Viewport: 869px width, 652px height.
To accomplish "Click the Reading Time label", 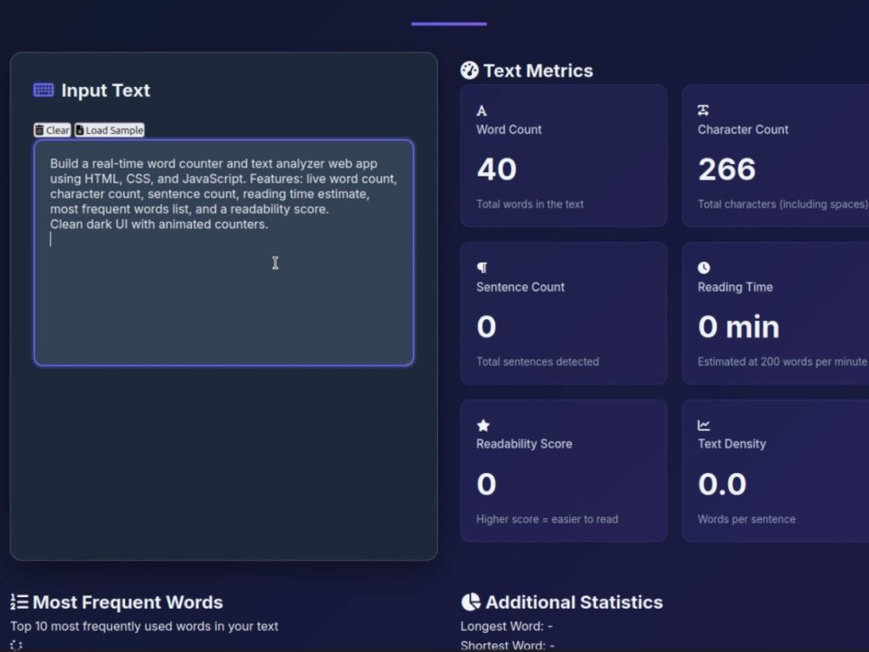I will [x=735, y=287].
